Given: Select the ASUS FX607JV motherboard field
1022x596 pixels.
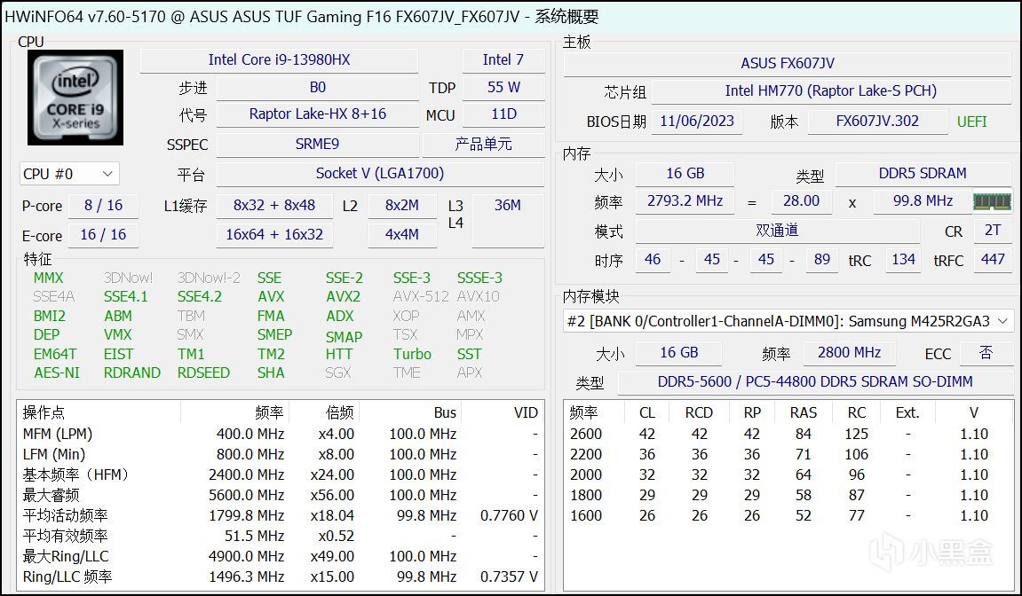Looking at the screenshot, I should [x=787, y=64].
